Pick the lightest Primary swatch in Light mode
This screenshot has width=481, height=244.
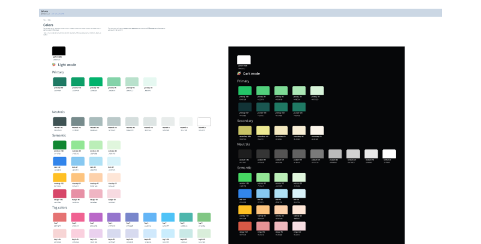(x=150, y=82)
